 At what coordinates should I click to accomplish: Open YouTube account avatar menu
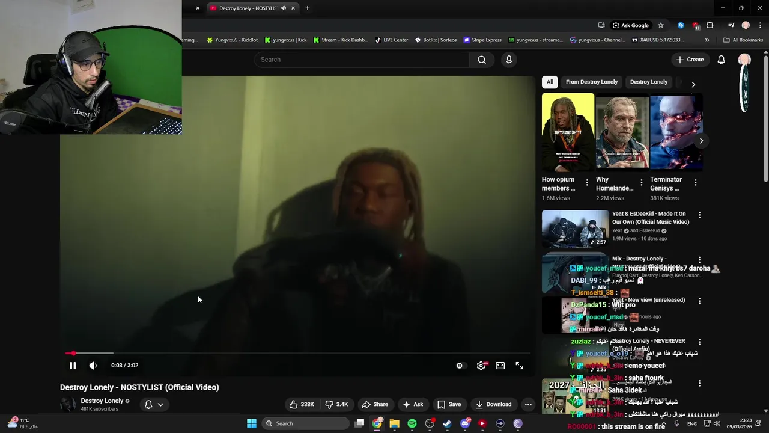click(x=744, y=60)
